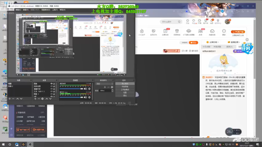Open Mic/Aux settings gear in mixer

[89, 97]
